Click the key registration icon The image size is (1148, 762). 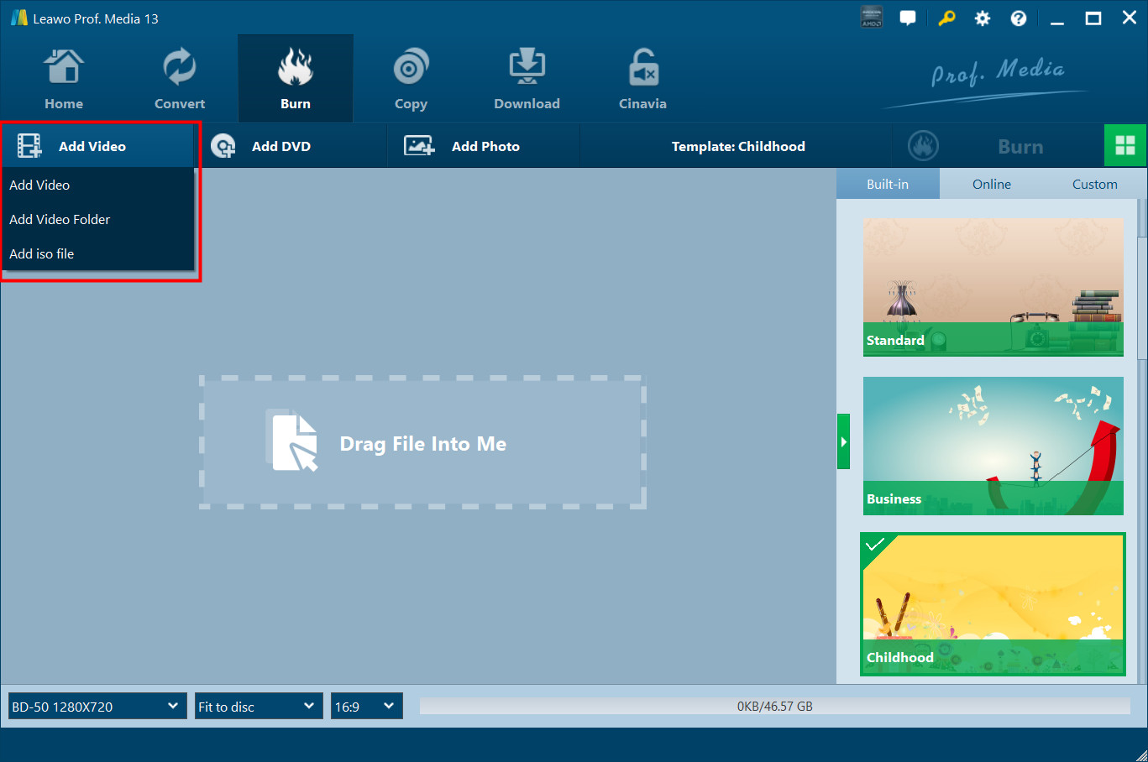pyautogui.click(x=946, y=18)
